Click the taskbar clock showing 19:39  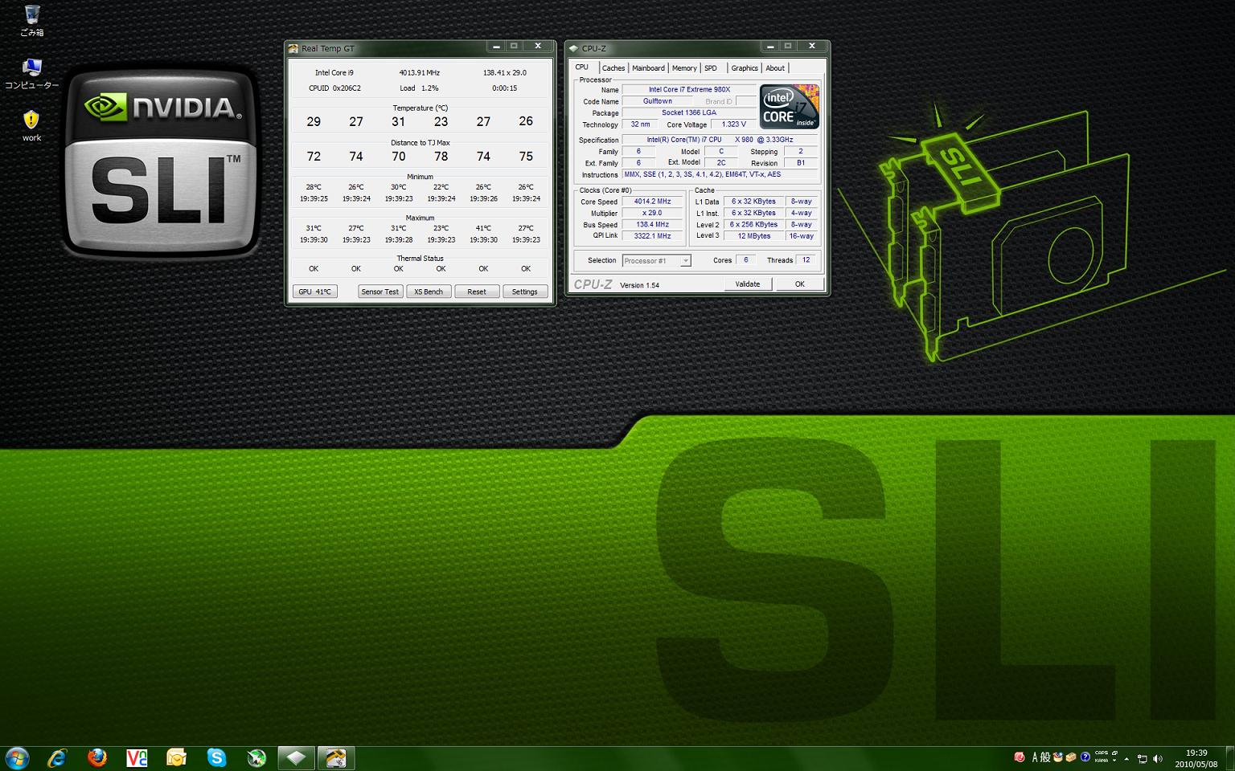1196,758
